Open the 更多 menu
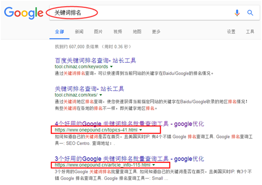 (x=156, y=32)
